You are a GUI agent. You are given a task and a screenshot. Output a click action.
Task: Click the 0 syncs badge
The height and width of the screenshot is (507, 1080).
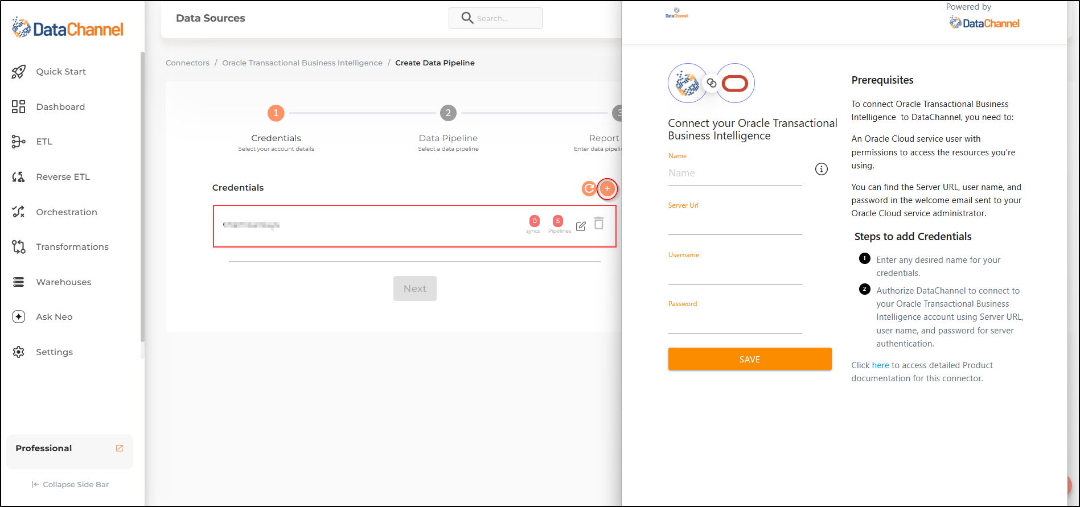pyautogui.click(x=534, y=221)
